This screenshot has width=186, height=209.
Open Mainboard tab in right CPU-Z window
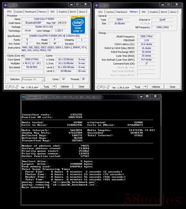point(122,12)
